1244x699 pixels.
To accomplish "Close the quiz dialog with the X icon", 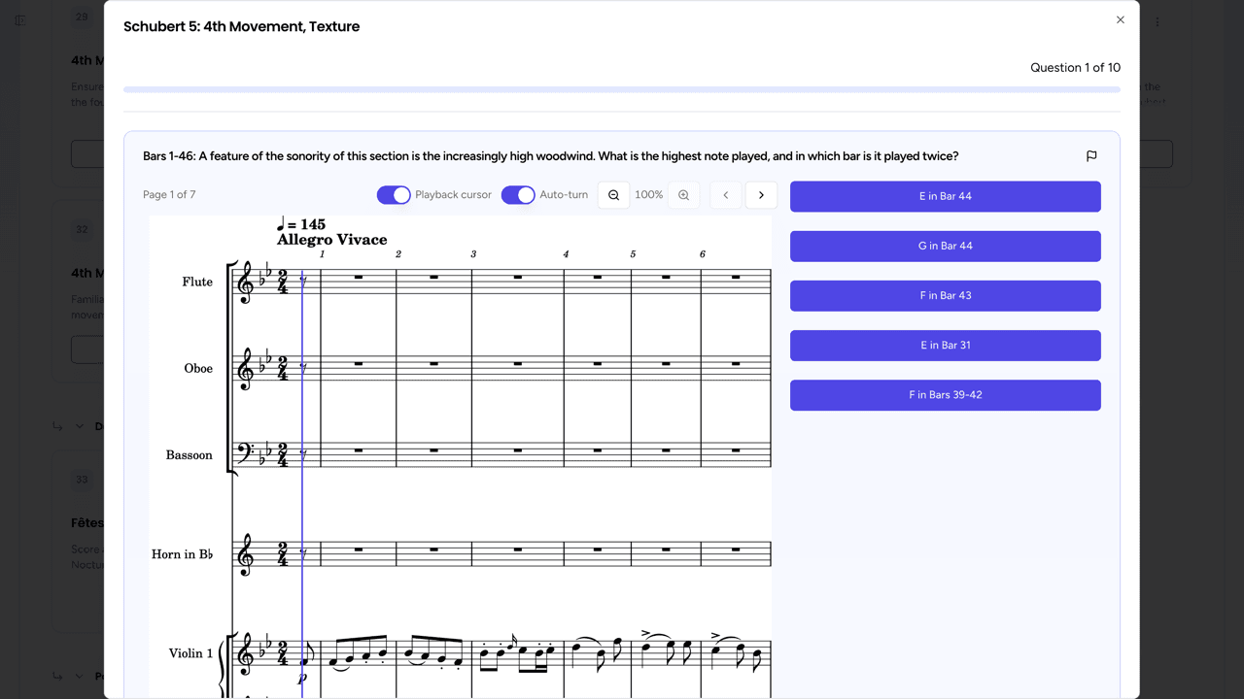I will (1120, 19).
